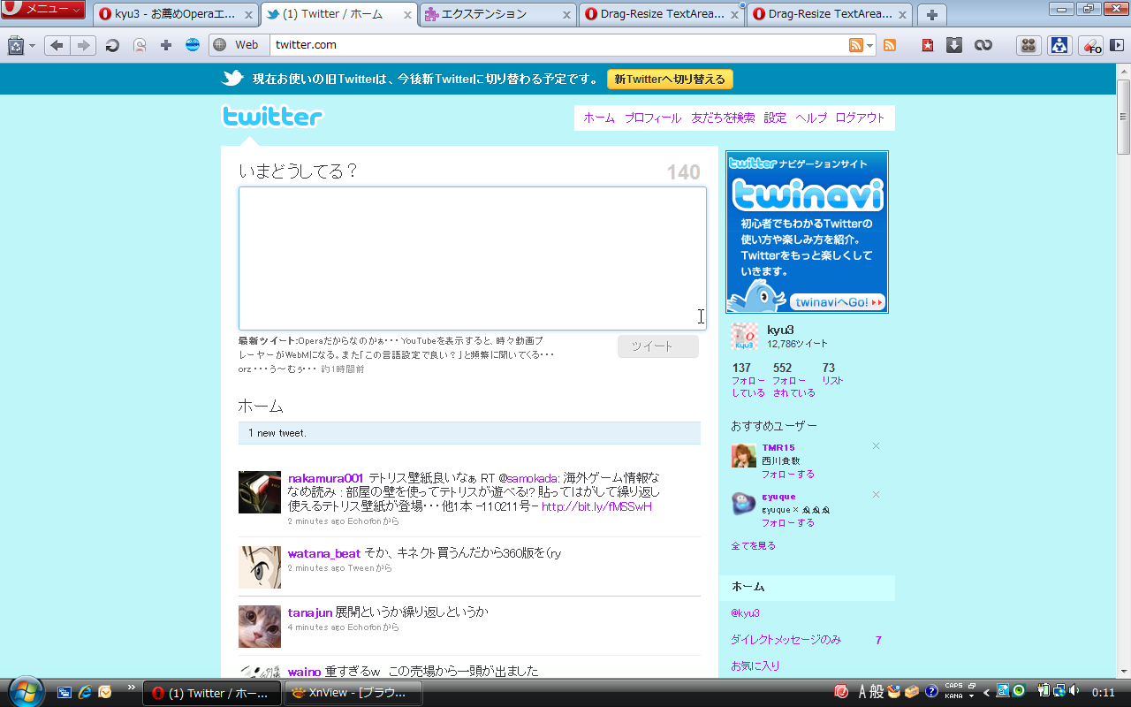The width and height of the screenshot is (1131, 707).
Task: Follow the @kyu3 mentions link
Action: coord(745,613)
